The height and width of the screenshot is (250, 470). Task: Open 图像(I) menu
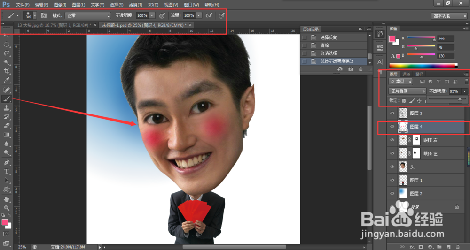pos(60,5)
